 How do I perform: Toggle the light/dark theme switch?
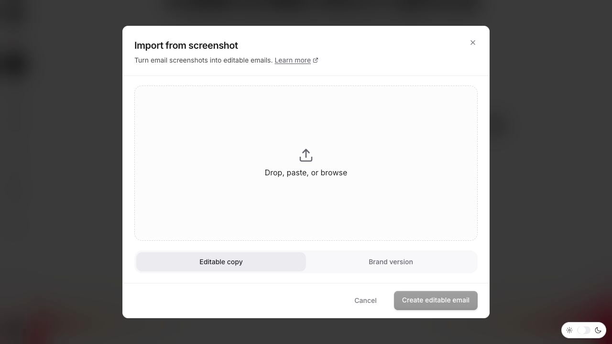583,330
